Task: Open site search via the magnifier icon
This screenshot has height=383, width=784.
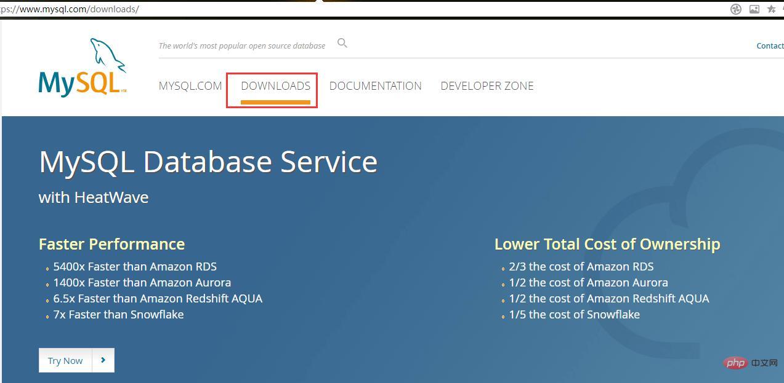Action: [x=342, y=43]
